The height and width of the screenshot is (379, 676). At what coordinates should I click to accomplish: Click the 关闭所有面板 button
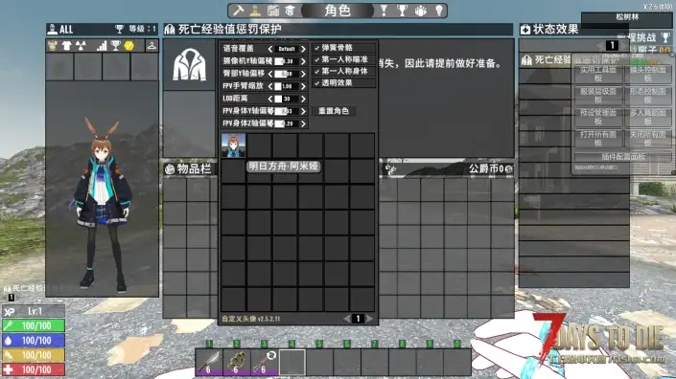(647, 139)
